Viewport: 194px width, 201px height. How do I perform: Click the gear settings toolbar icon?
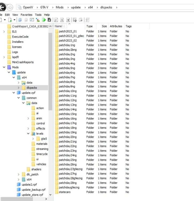click(26, 20)
